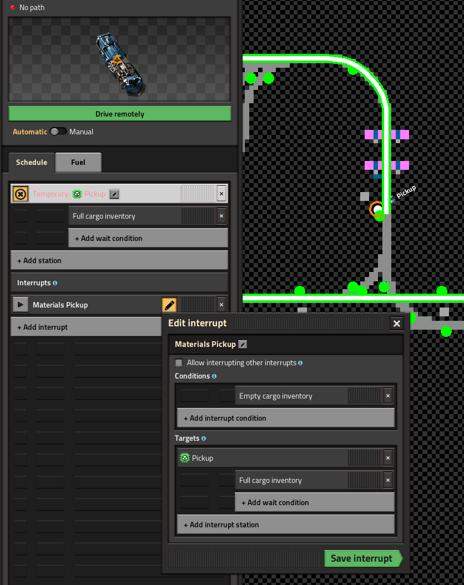Delete the schedule's Full cargo inventory condition

221,216
